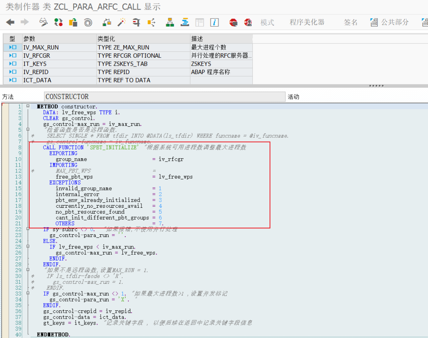Click the ABAP 程序名称 description cell
Screen dimensions: 428x338
click(x=222, y=72)
